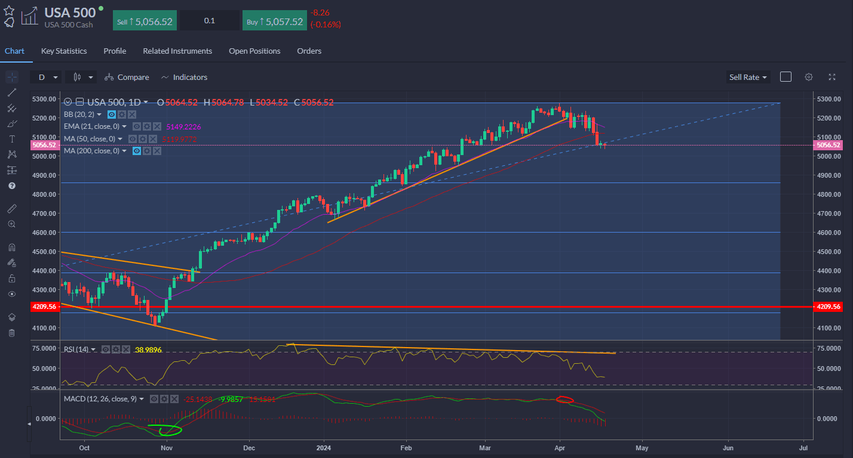
Task: Click the 0.1 quantity input field
Action: [210, 21]
